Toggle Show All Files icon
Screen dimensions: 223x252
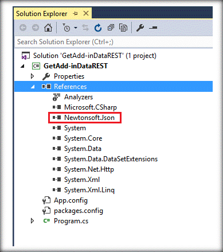coord(123,28)
